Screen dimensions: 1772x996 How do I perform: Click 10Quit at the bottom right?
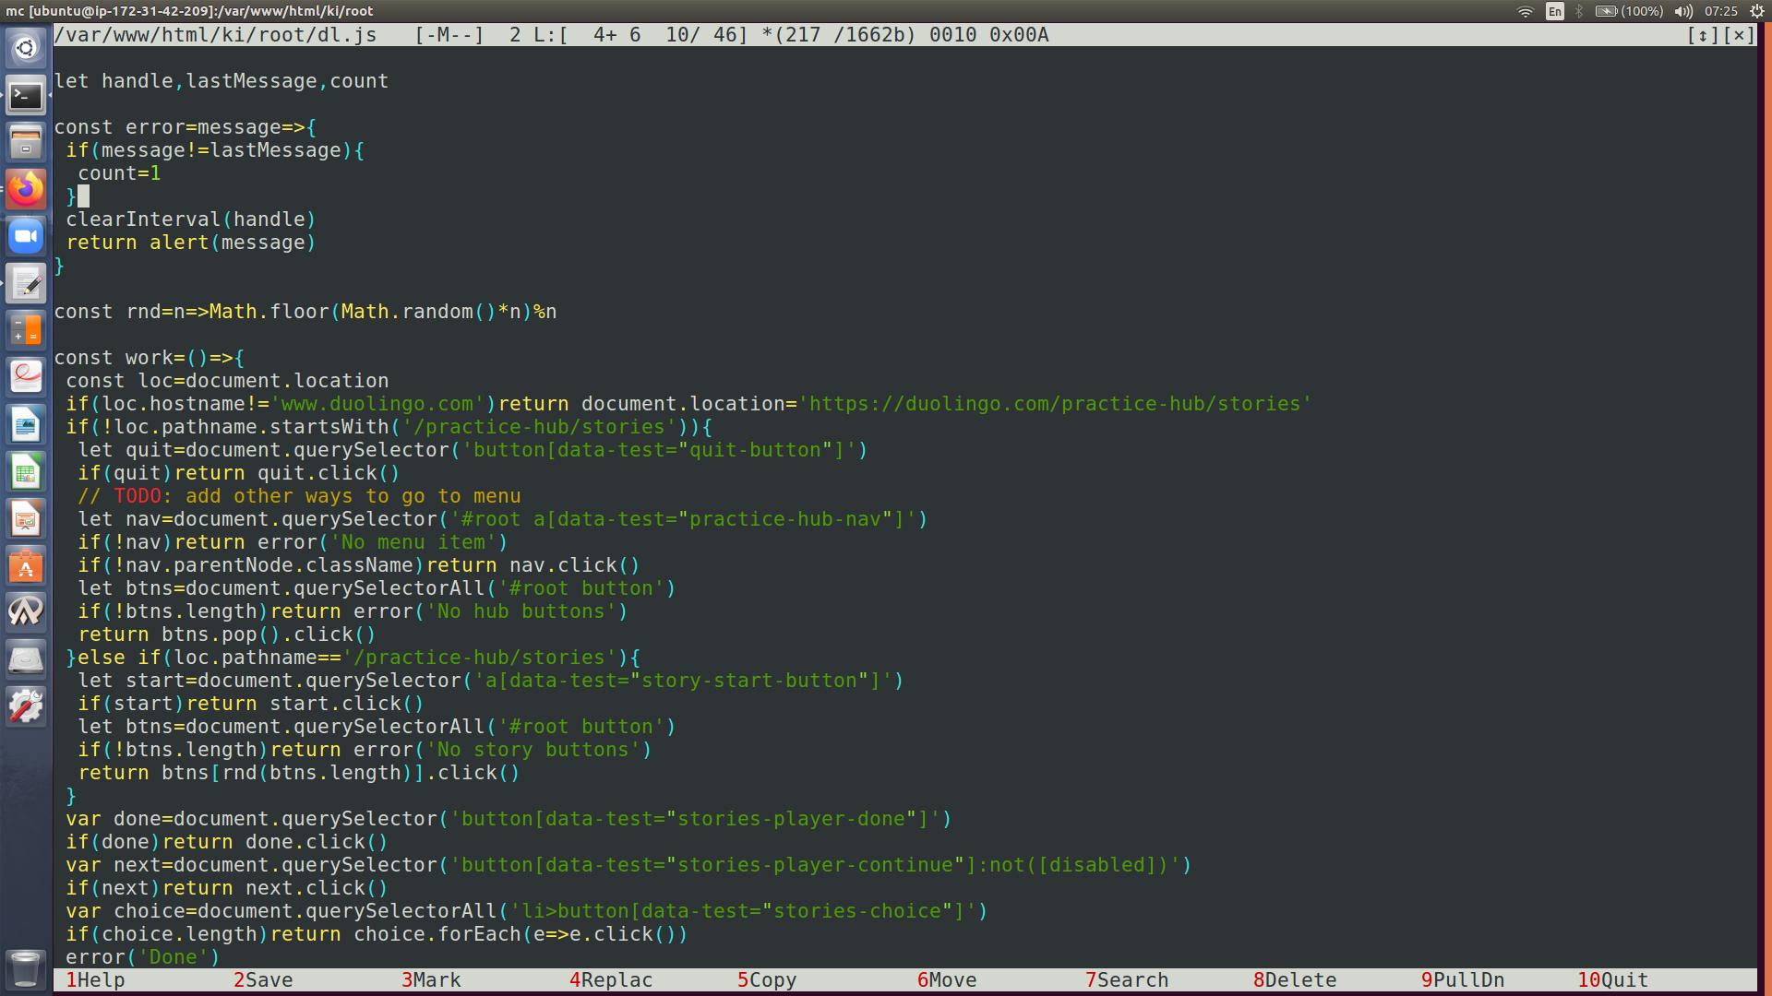click(x=1612, y=979)
